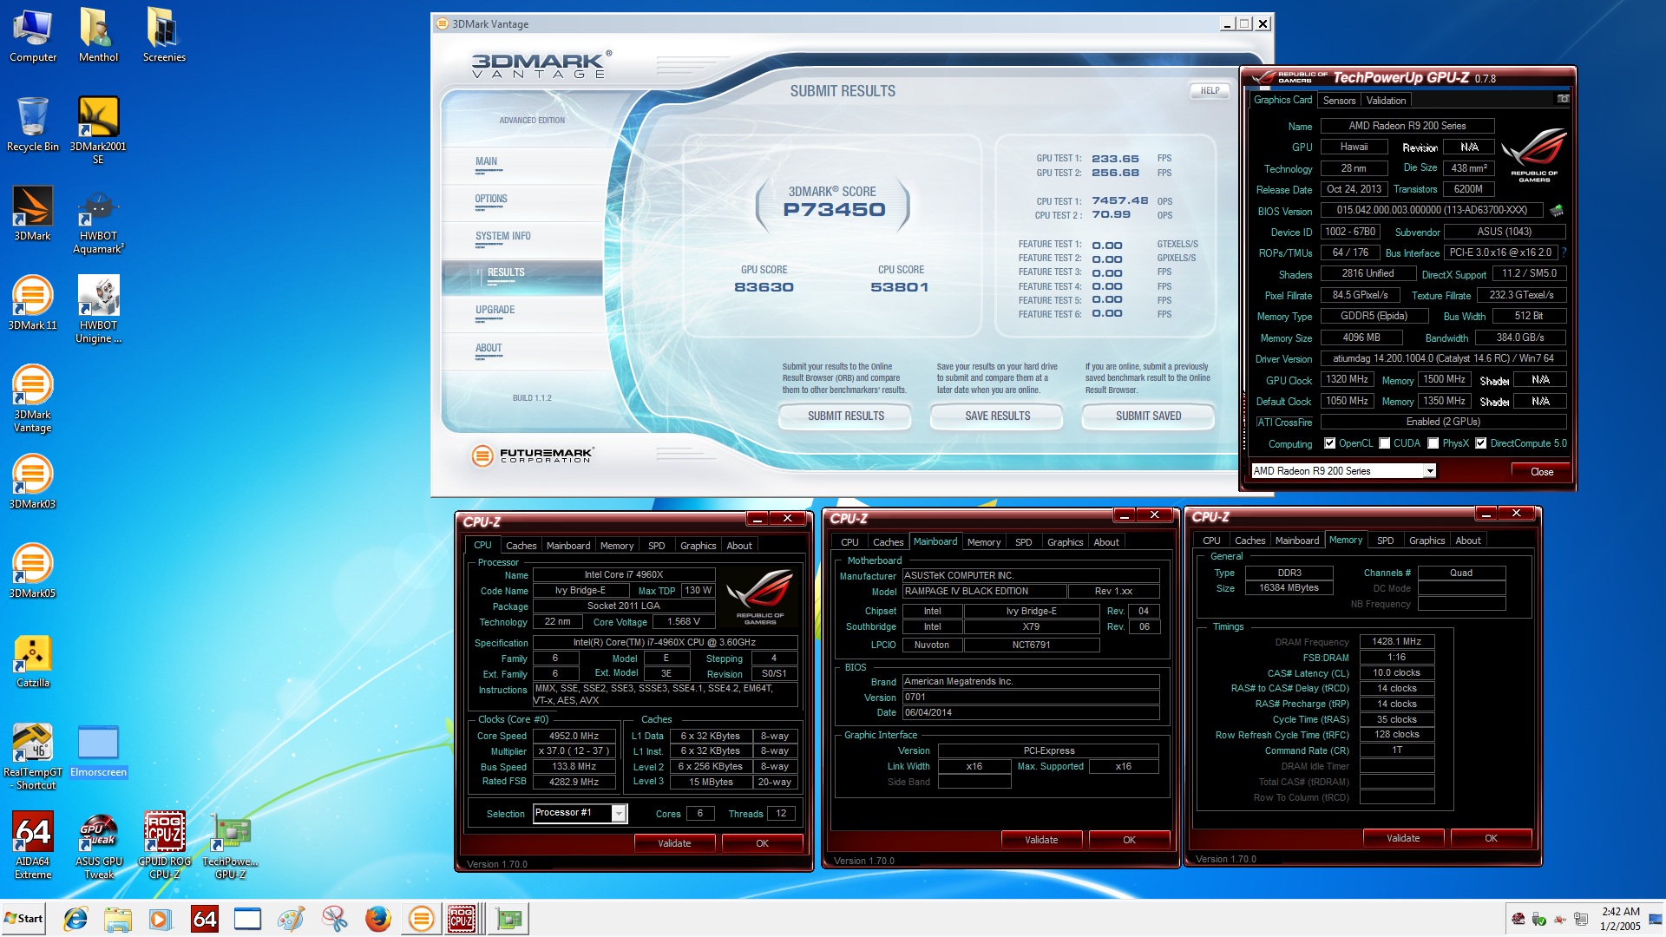Click Validate in the first CPU-Z window
The width and height of the screenshot is (1666, 937).
point(674,843)
